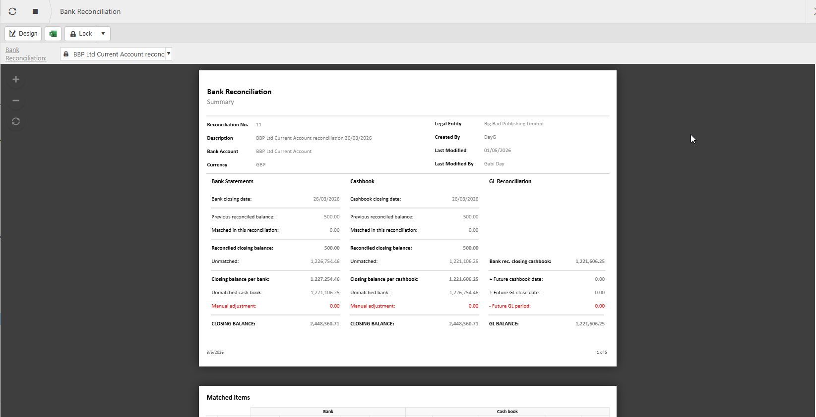Click page indicator 1 of 5

[602, 353]
